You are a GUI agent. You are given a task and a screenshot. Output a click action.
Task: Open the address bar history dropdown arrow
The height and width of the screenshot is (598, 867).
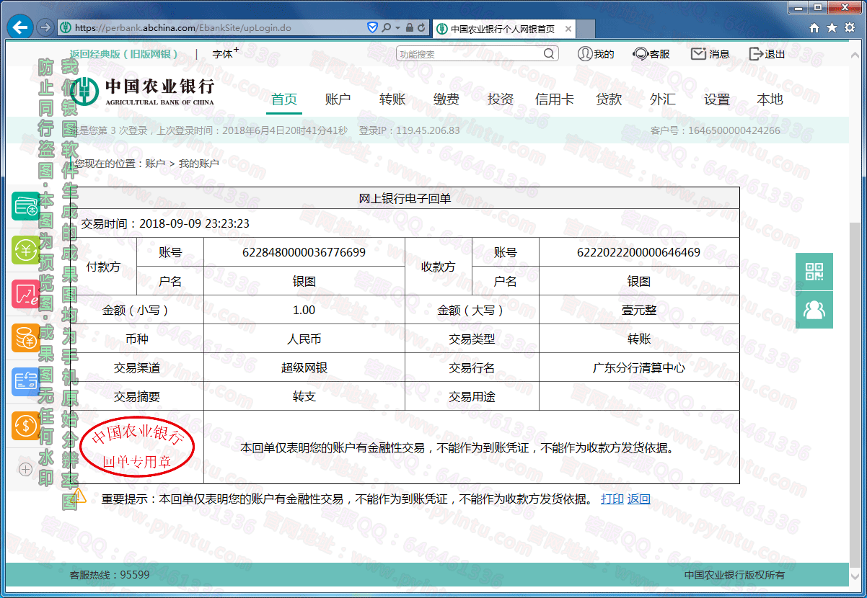pos(397,27)
